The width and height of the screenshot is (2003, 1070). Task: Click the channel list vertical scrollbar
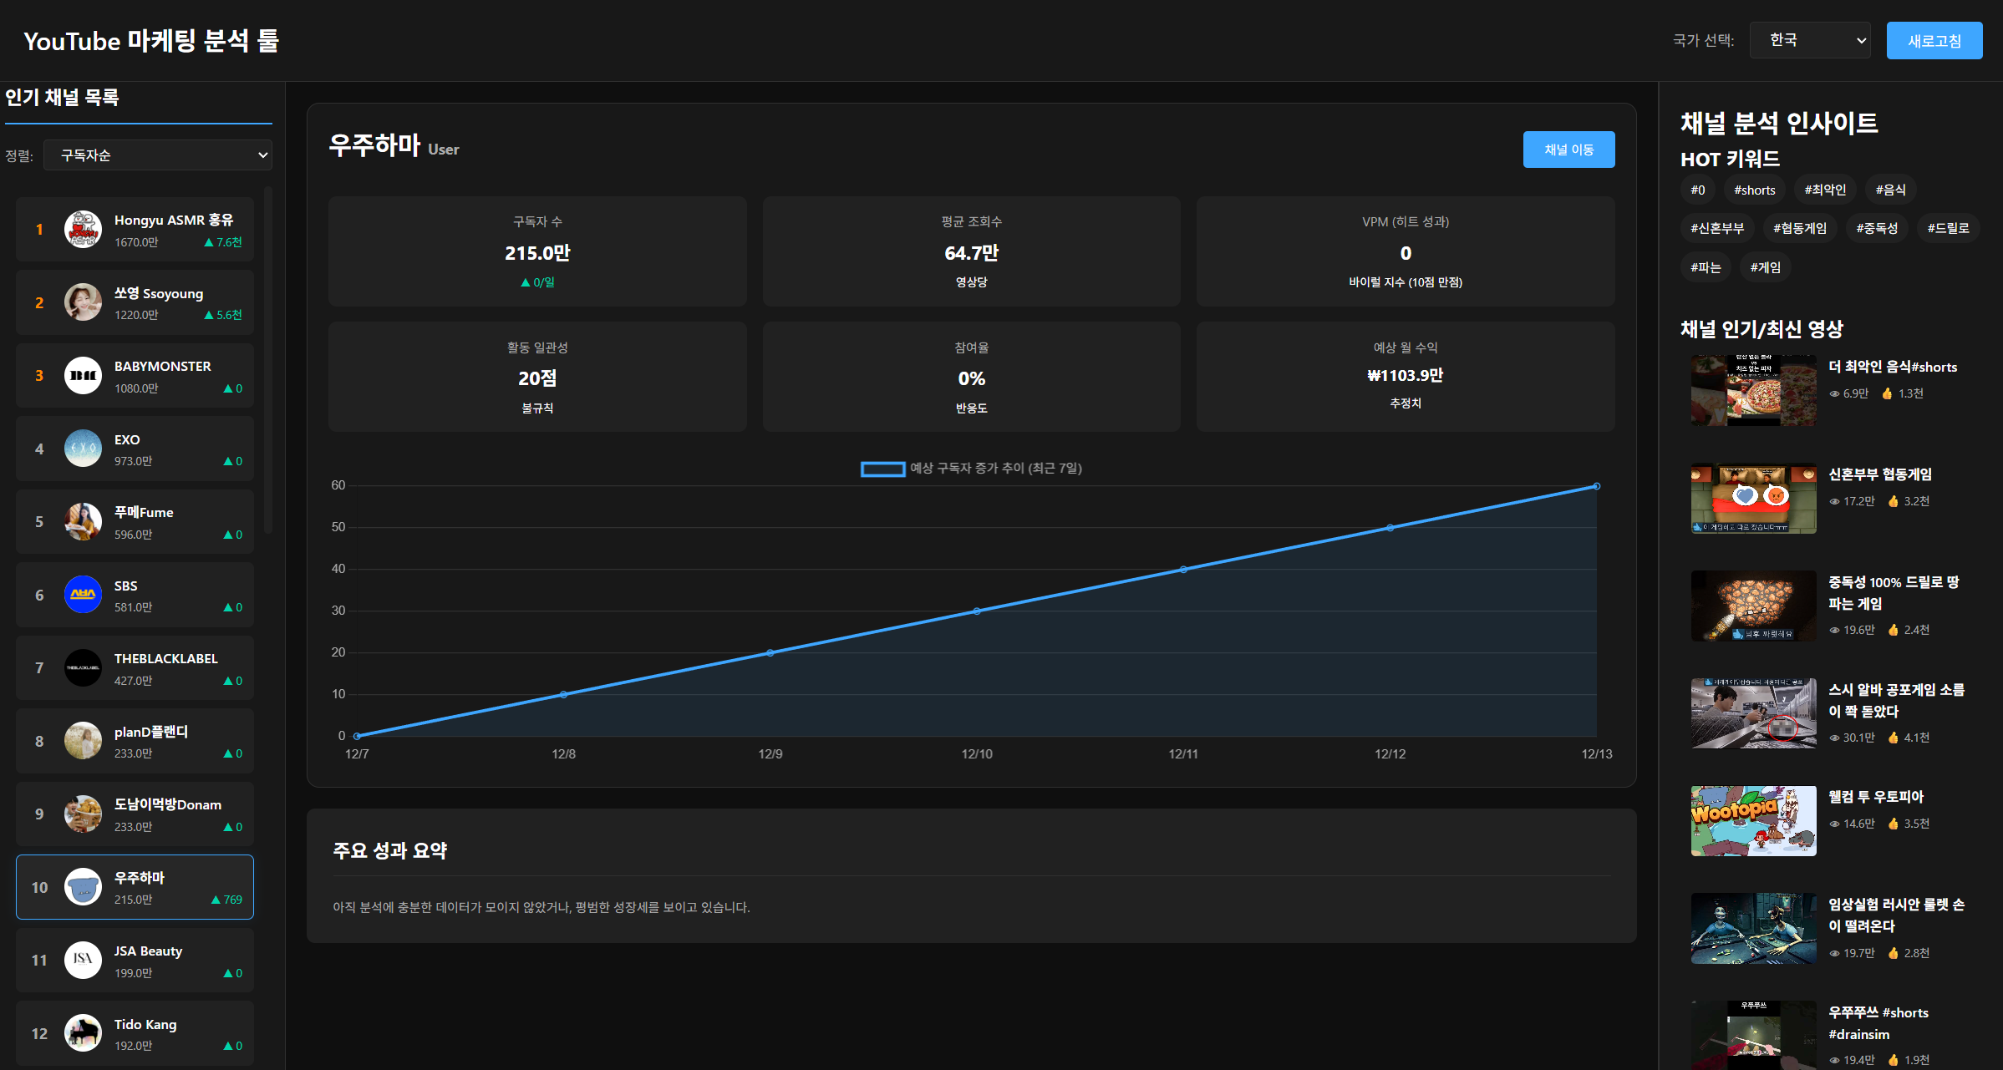point(268,359)
